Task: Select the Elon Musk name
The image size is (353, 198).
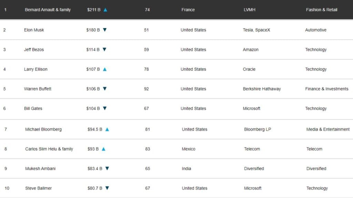Action: click(x=34, y=30)
